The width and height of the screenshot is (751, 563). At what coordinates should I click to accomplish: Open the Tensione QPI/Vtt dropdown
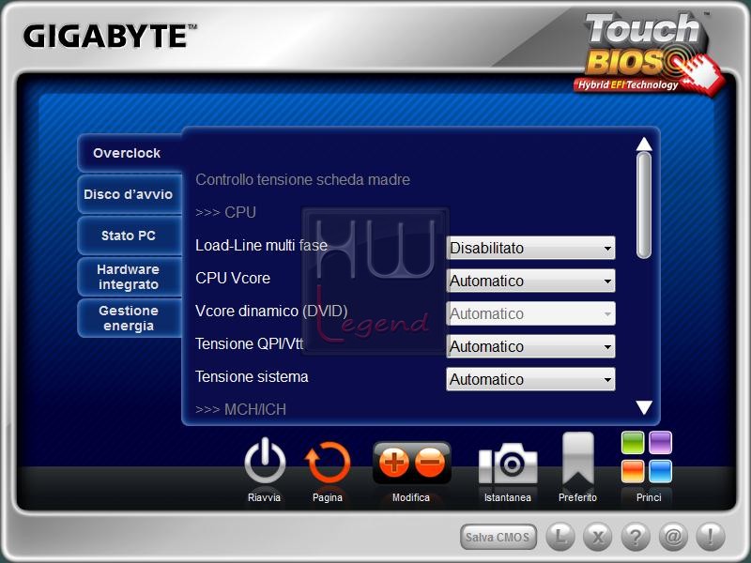[530, 346]
